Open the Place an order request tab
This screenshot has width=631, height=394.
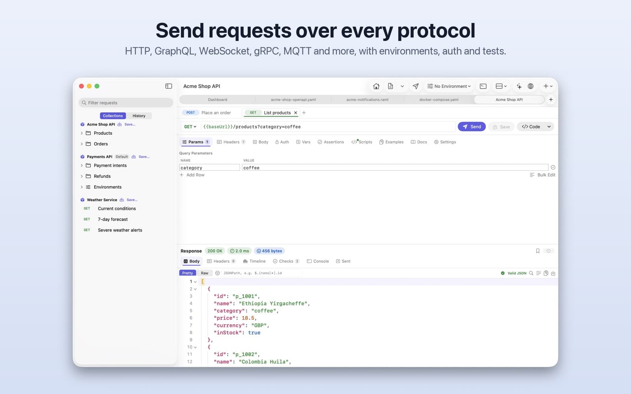tap(208, 113)
